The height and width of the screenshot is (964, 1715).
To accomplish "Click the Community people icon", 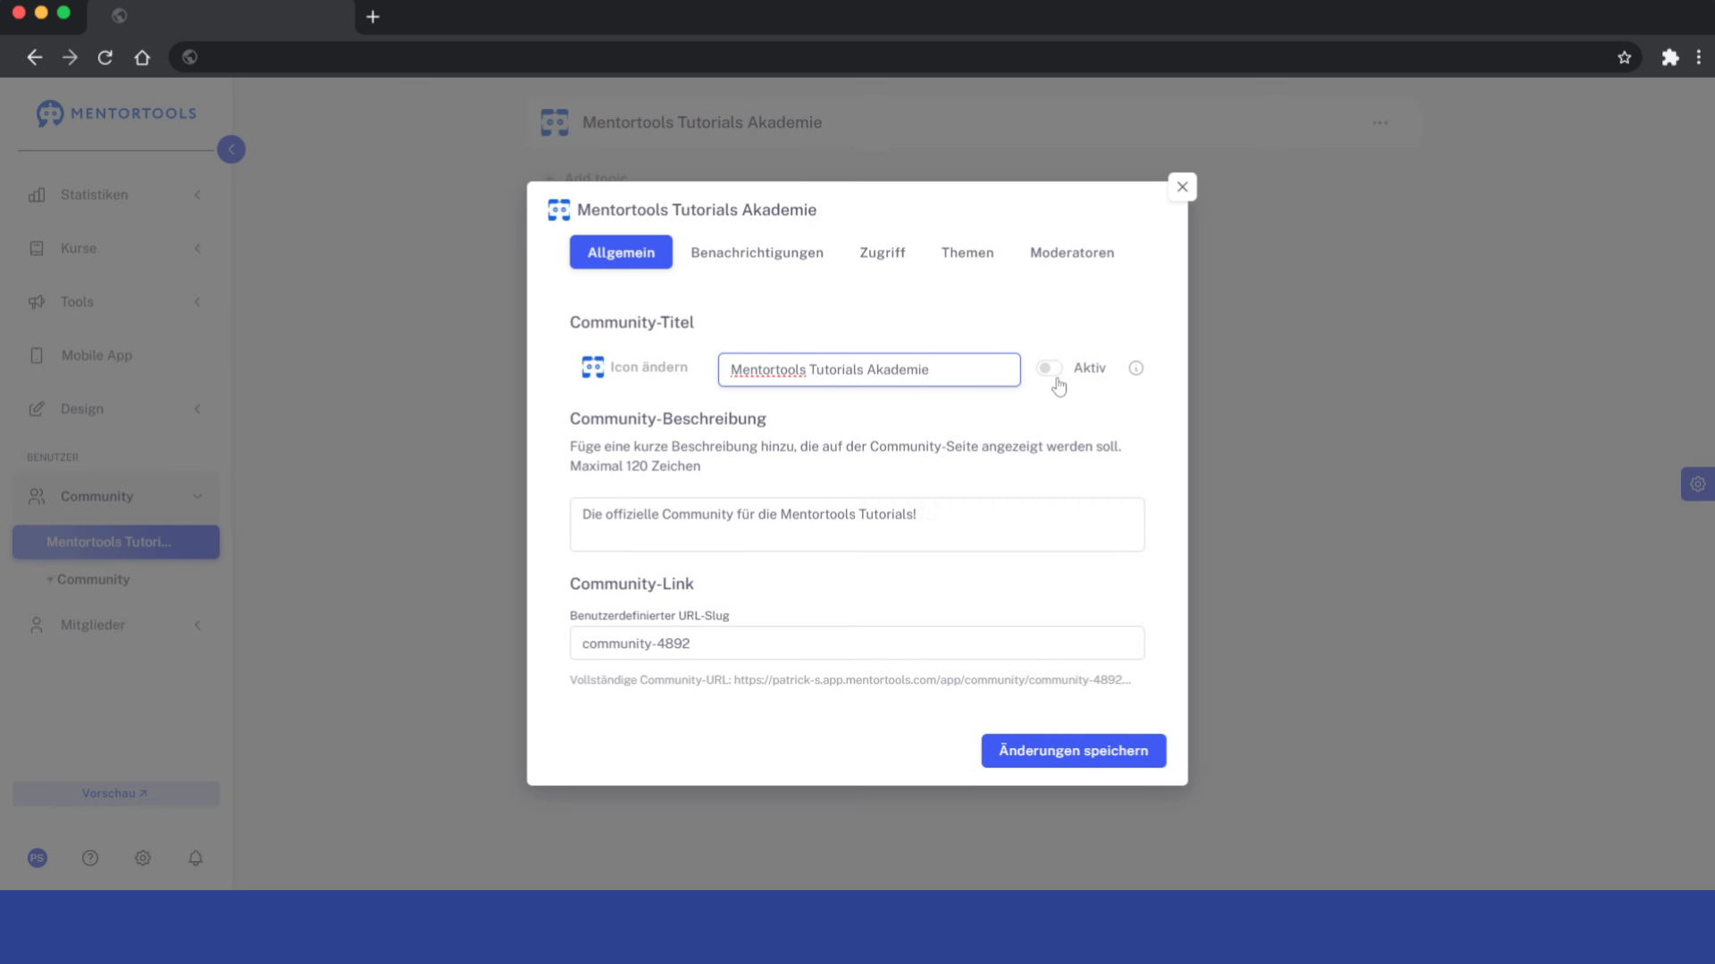I will point(37,496).
